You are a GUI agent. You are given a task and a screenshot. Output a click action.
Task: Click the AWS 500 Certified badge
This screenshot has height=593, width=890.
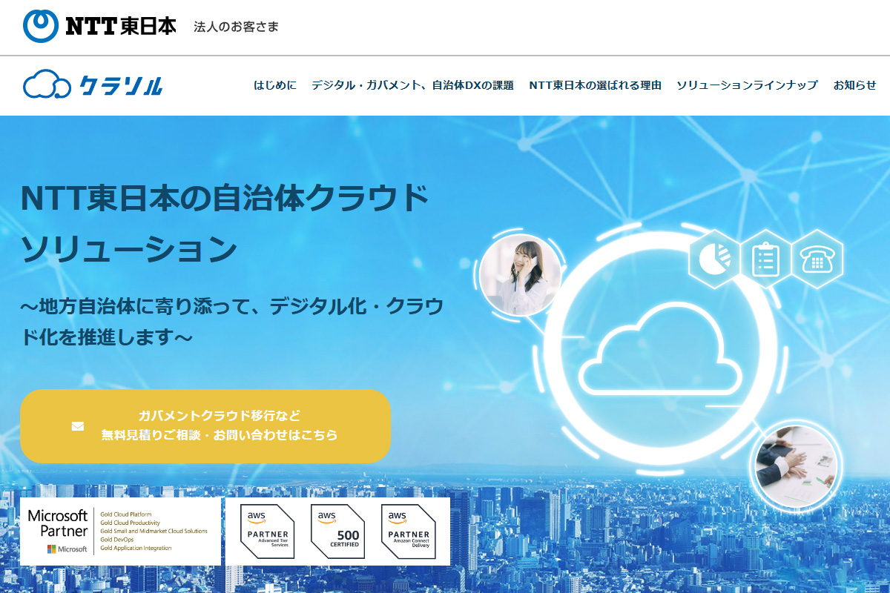click(340, 533)
